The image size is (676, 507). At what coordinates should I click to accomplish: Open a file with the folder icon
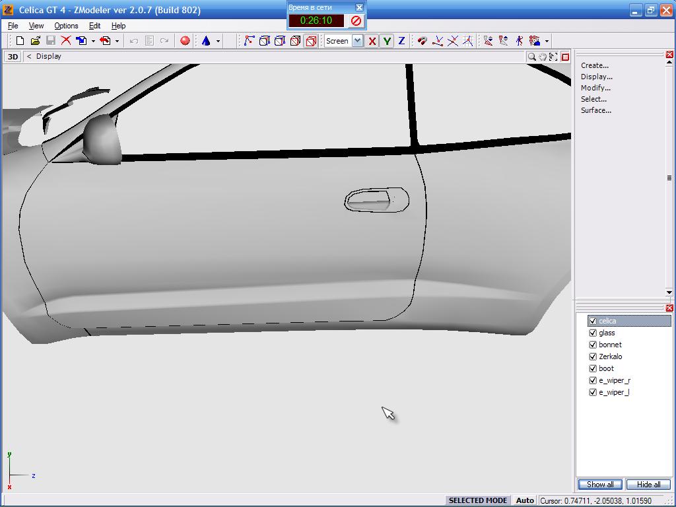point(36,41)
